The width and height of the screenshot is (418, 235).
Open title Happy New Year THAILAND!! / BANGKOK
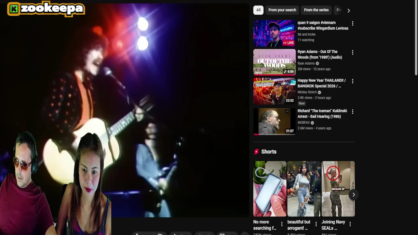321,83
